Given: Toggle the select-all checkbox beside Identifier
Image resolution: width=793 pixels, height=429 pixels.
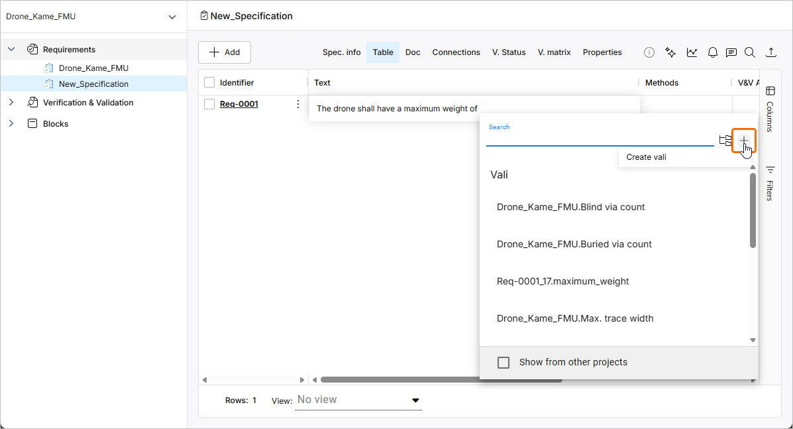Looking at the screenshot, I should tap(209, 83).
